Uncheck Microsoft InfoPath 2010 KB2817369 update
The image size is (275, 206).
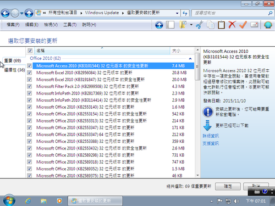(x=29, y=93)
